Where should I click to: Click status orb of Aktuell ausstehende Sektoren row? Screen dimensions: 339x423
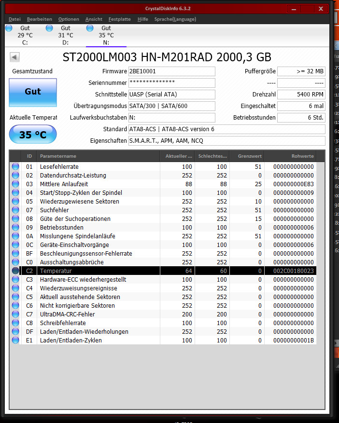15,297
